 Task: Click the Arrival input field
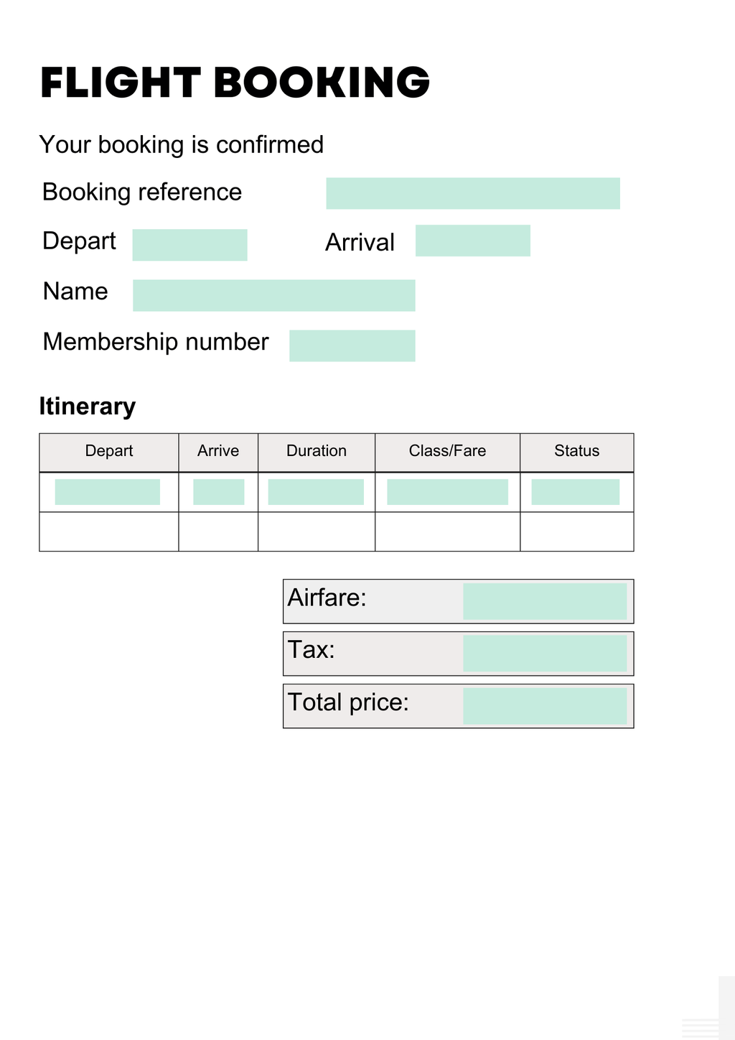[473, 241]
